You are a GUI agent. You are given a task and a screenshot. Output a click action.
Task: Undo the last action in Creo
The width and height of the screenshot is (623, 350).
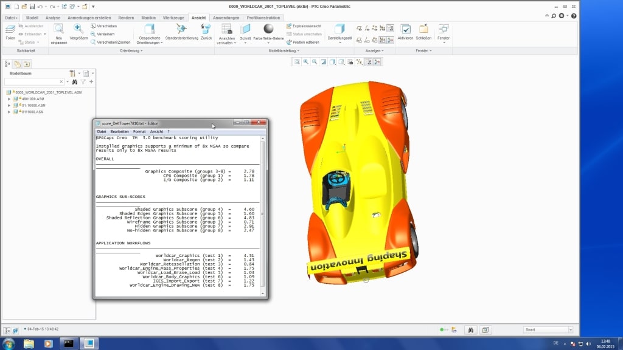click(40, 6)
